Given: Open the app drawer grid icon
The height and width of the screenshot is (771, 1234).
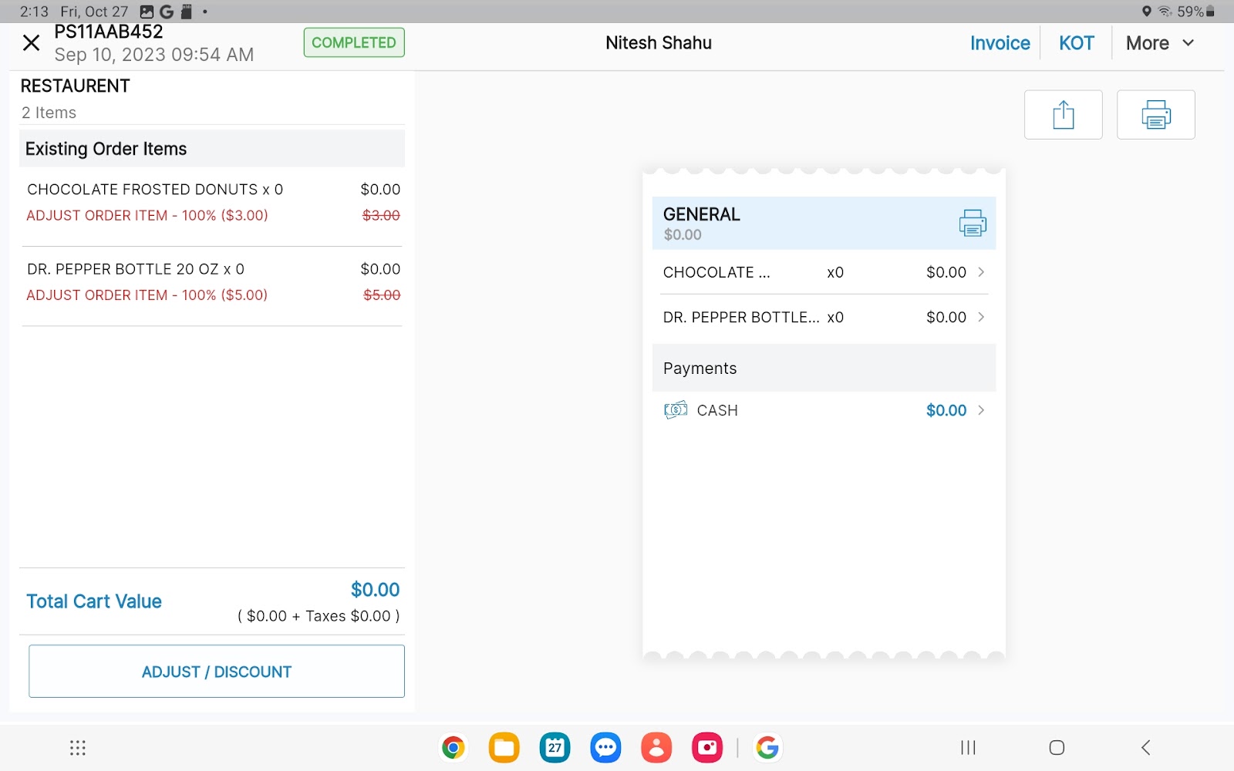Looking at the screenshot, I should point(78,747).
